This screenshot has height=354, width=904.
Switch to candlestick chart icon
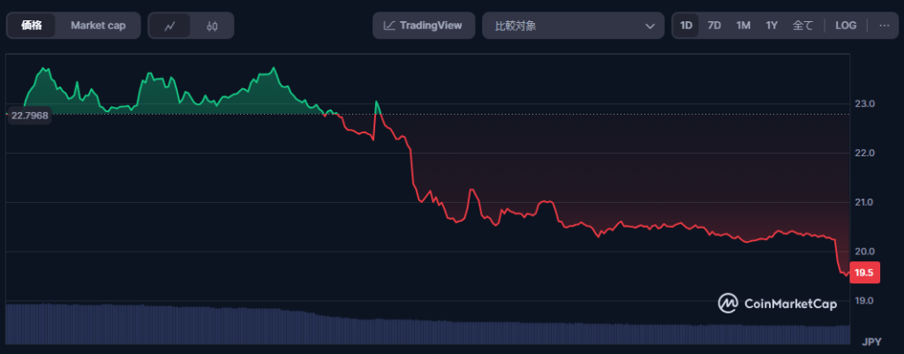point(212,26)
